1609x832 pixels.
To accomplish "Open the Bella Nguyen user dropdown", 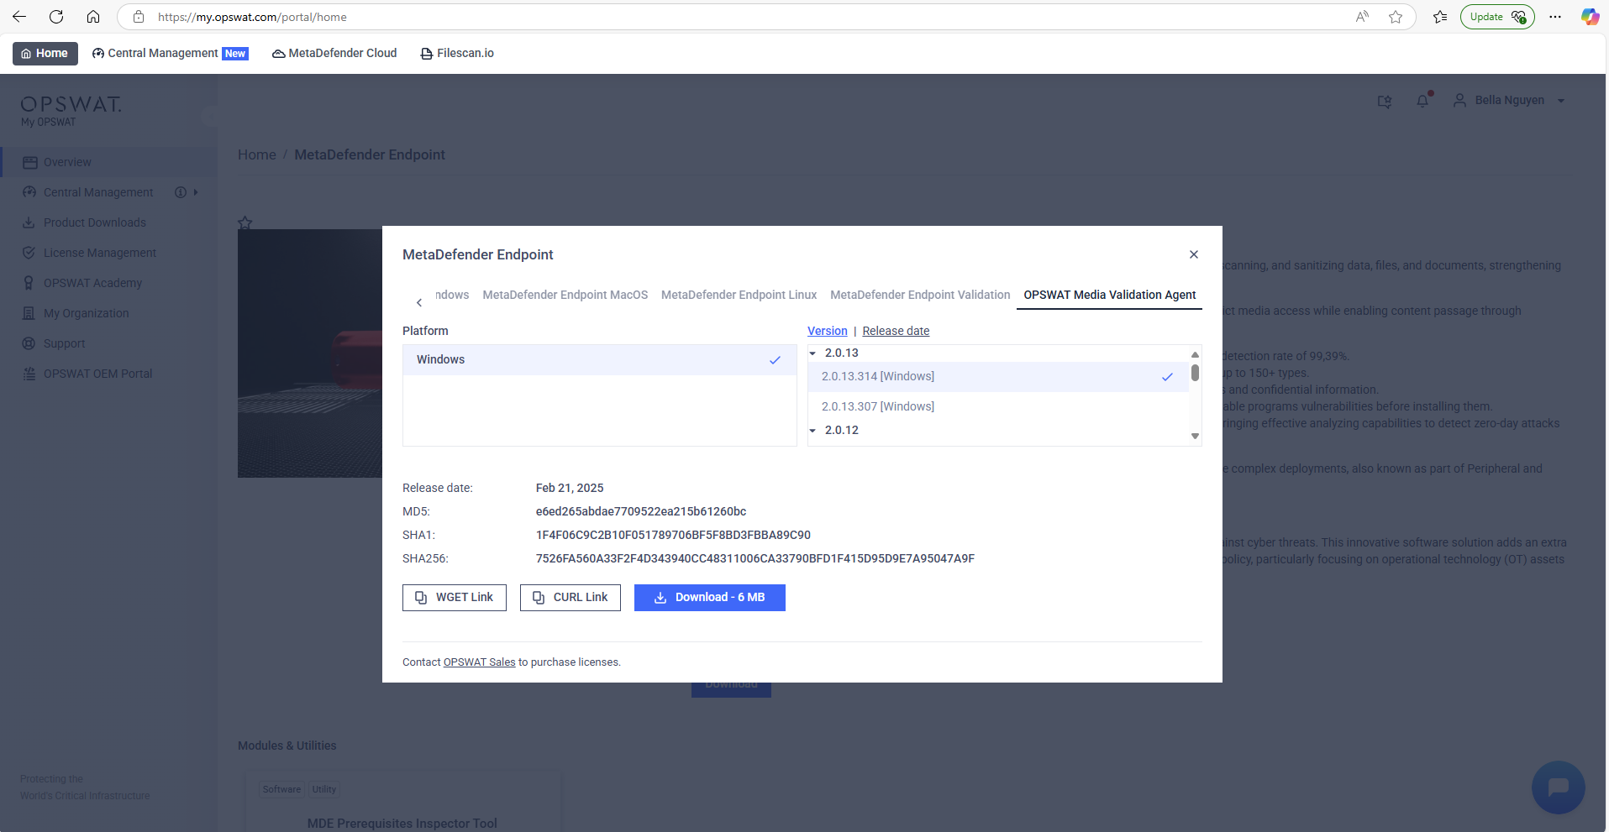I will pos(1509,100).
